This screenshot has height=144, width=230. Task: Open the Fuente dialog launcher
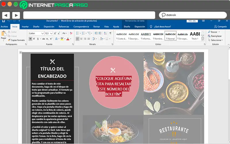pyautogui.click(x=73, y=44)
